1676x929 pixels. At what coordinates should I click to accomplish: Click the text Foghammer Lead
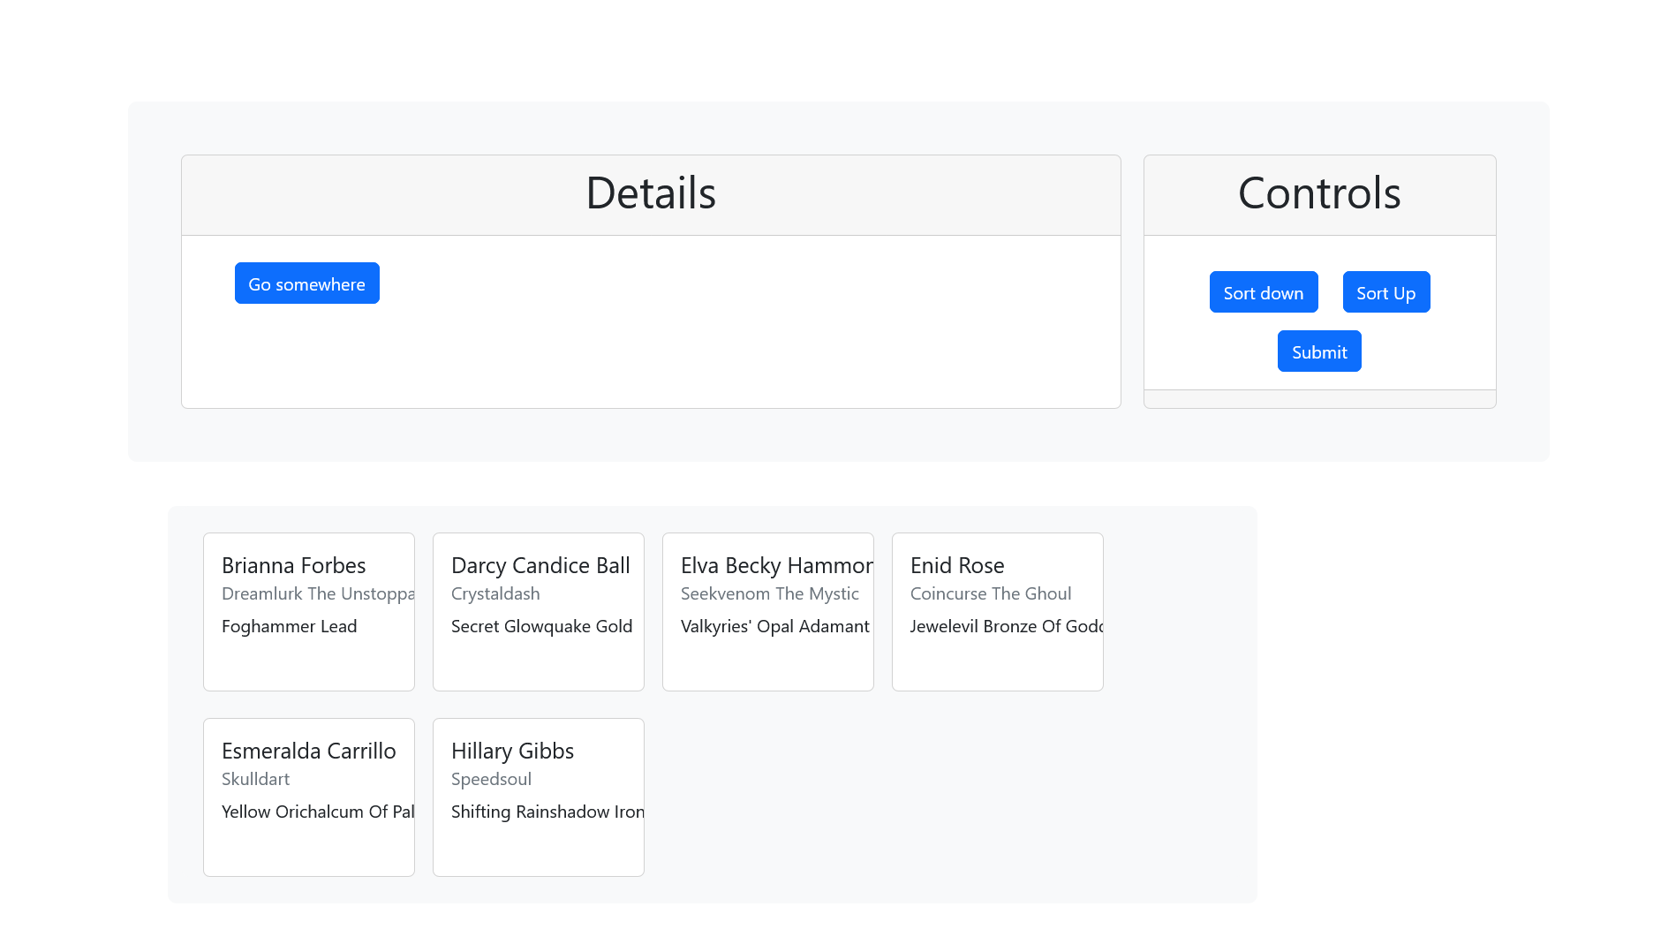click(289, 626)
